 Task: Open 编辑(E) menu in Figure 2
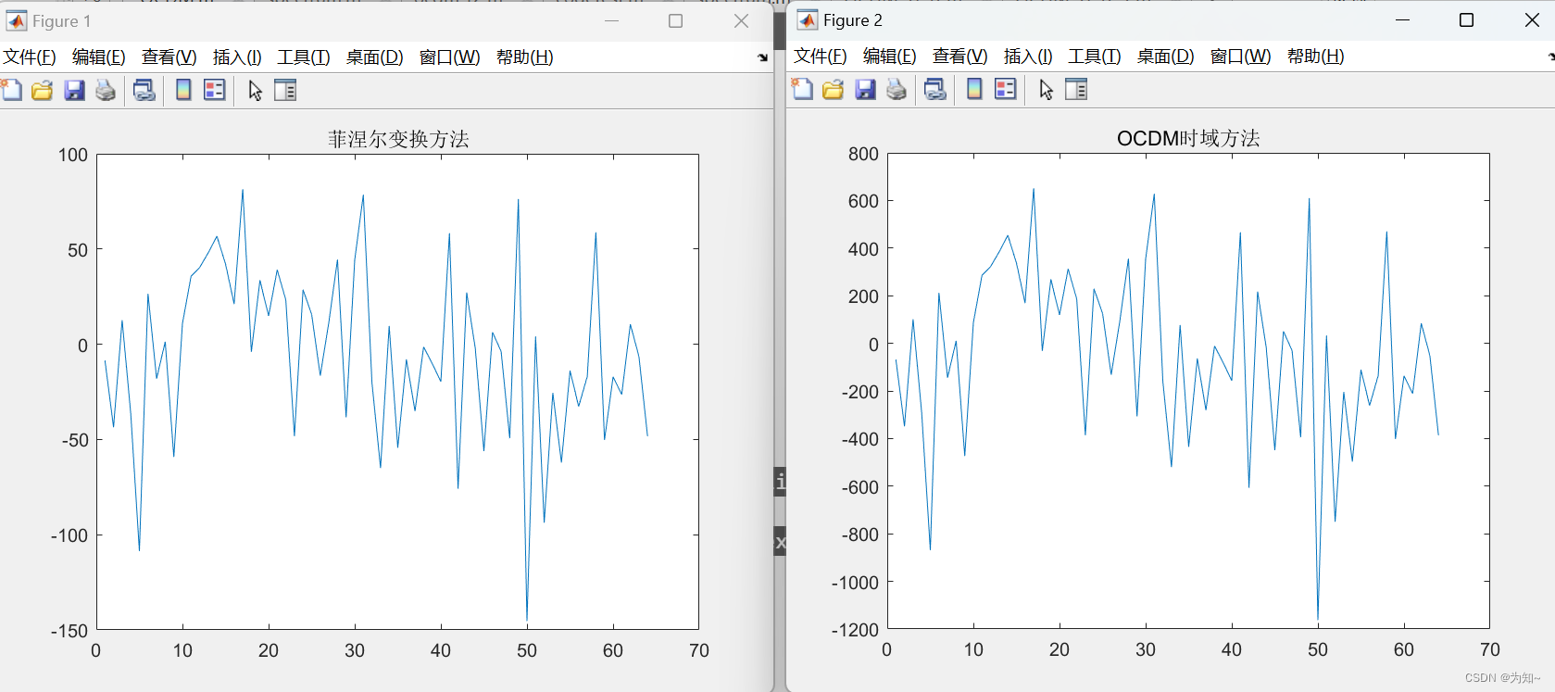890,57
